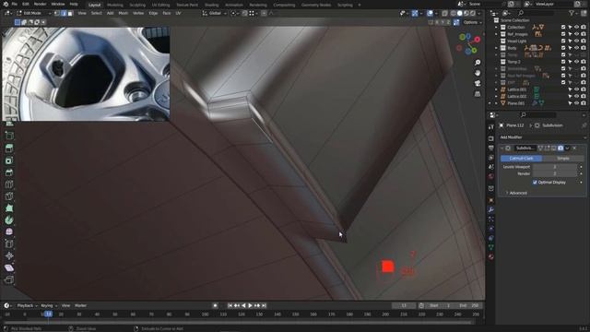Hide Lattice.001 with its eye icon
Image resolution: width=590 pixels, height=332 pixels.
coord(577,89)
